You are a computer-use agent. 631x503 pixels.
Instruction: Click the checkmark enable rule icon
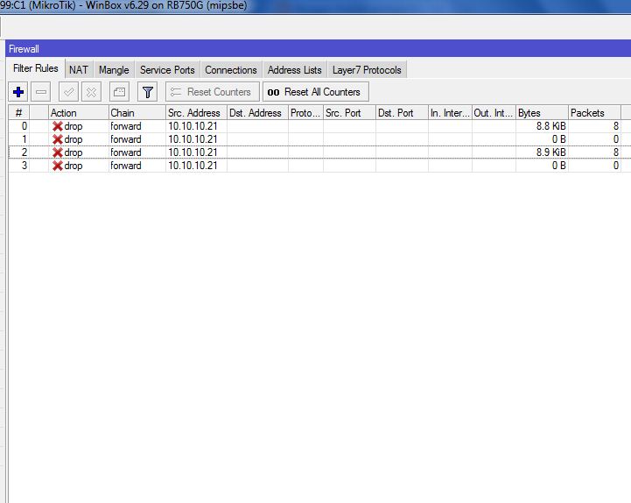tap(68, 92)
